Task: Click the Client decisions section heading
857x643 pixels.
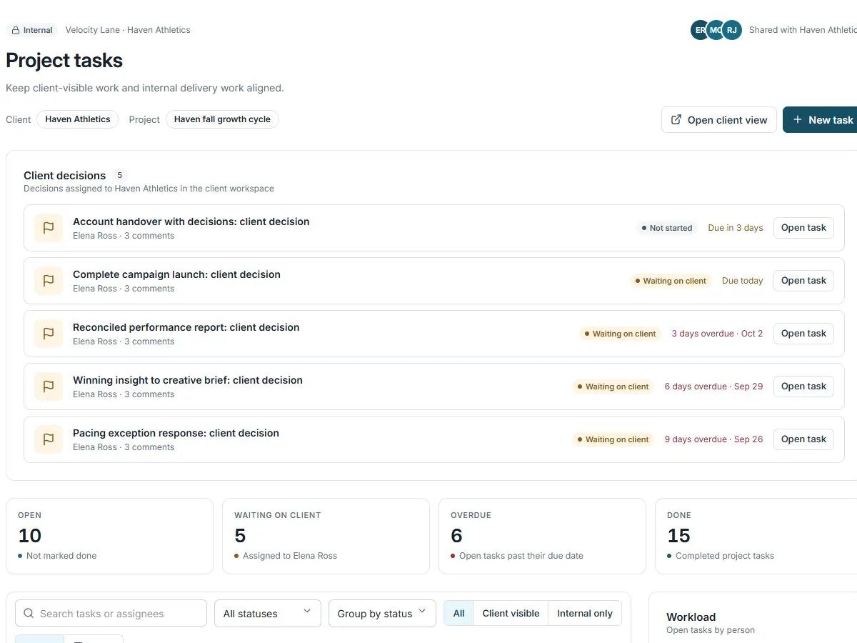Action: tap(64, 175)
